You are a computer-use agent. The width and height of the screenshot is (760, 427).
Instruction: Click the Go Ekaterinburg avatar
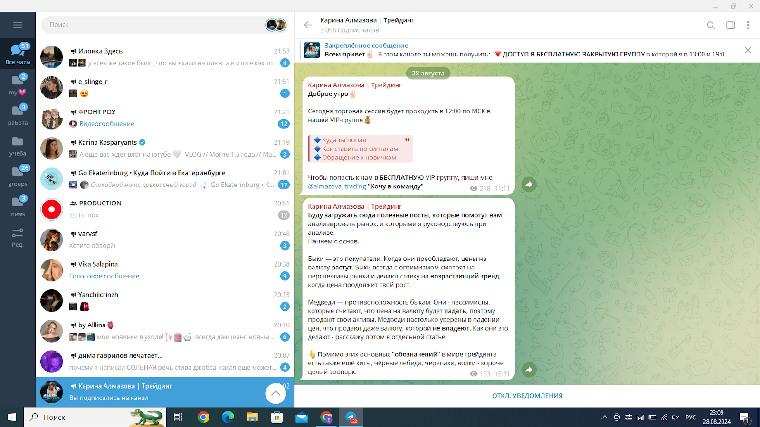click(52, 179)
